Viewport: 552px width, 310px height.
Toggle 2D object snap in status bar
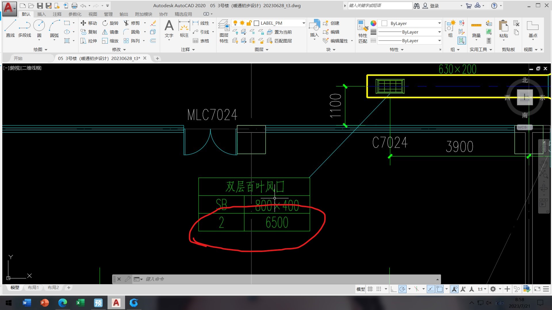point(440,289)
